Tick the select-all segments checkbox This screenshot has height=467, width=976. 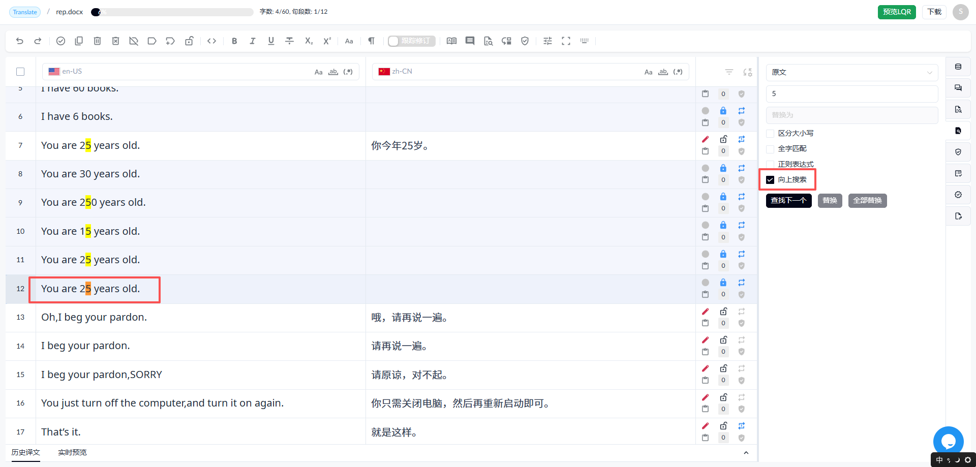20,72
